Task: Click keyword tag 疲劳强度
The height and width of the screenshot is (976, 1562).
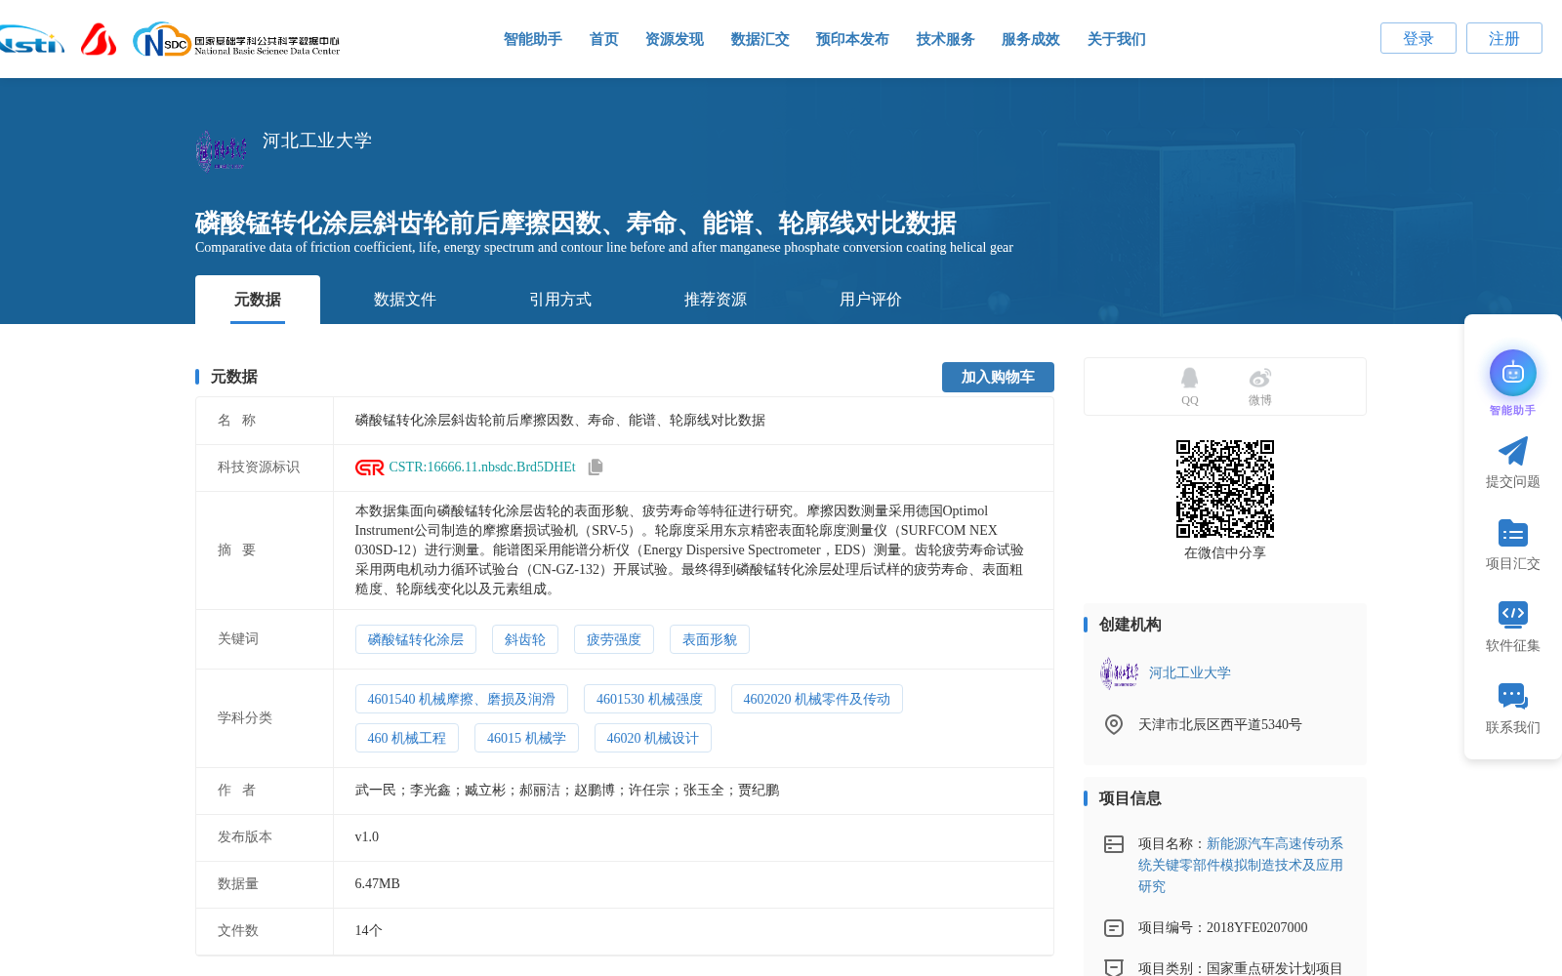Action: click(614, 639)
